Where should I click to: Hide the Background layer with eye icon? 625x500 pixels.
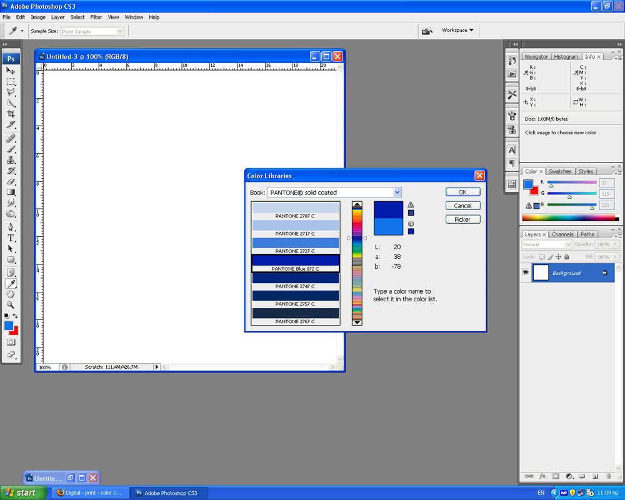(x=526, y=273)
